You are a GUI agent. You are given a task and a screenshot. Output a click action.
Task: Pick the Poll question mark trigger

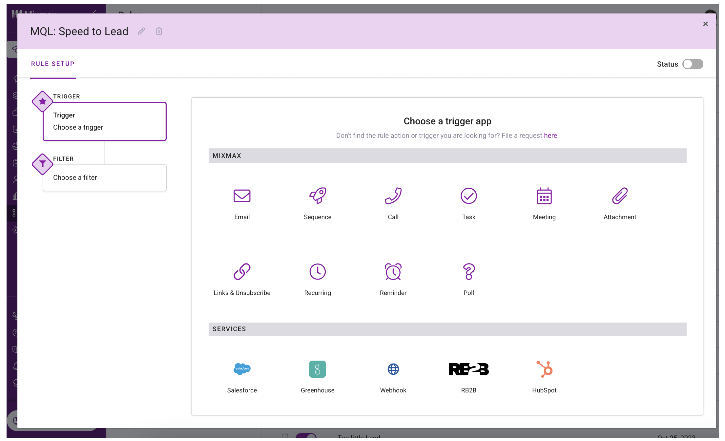[x=468, y=279]
